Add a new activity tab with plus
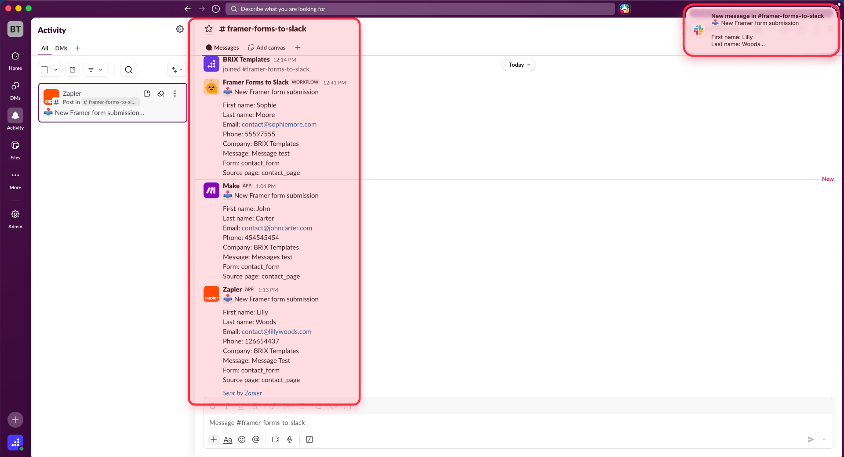The width and height of the screenshot is (844, 457). click(x=78, y=48)
